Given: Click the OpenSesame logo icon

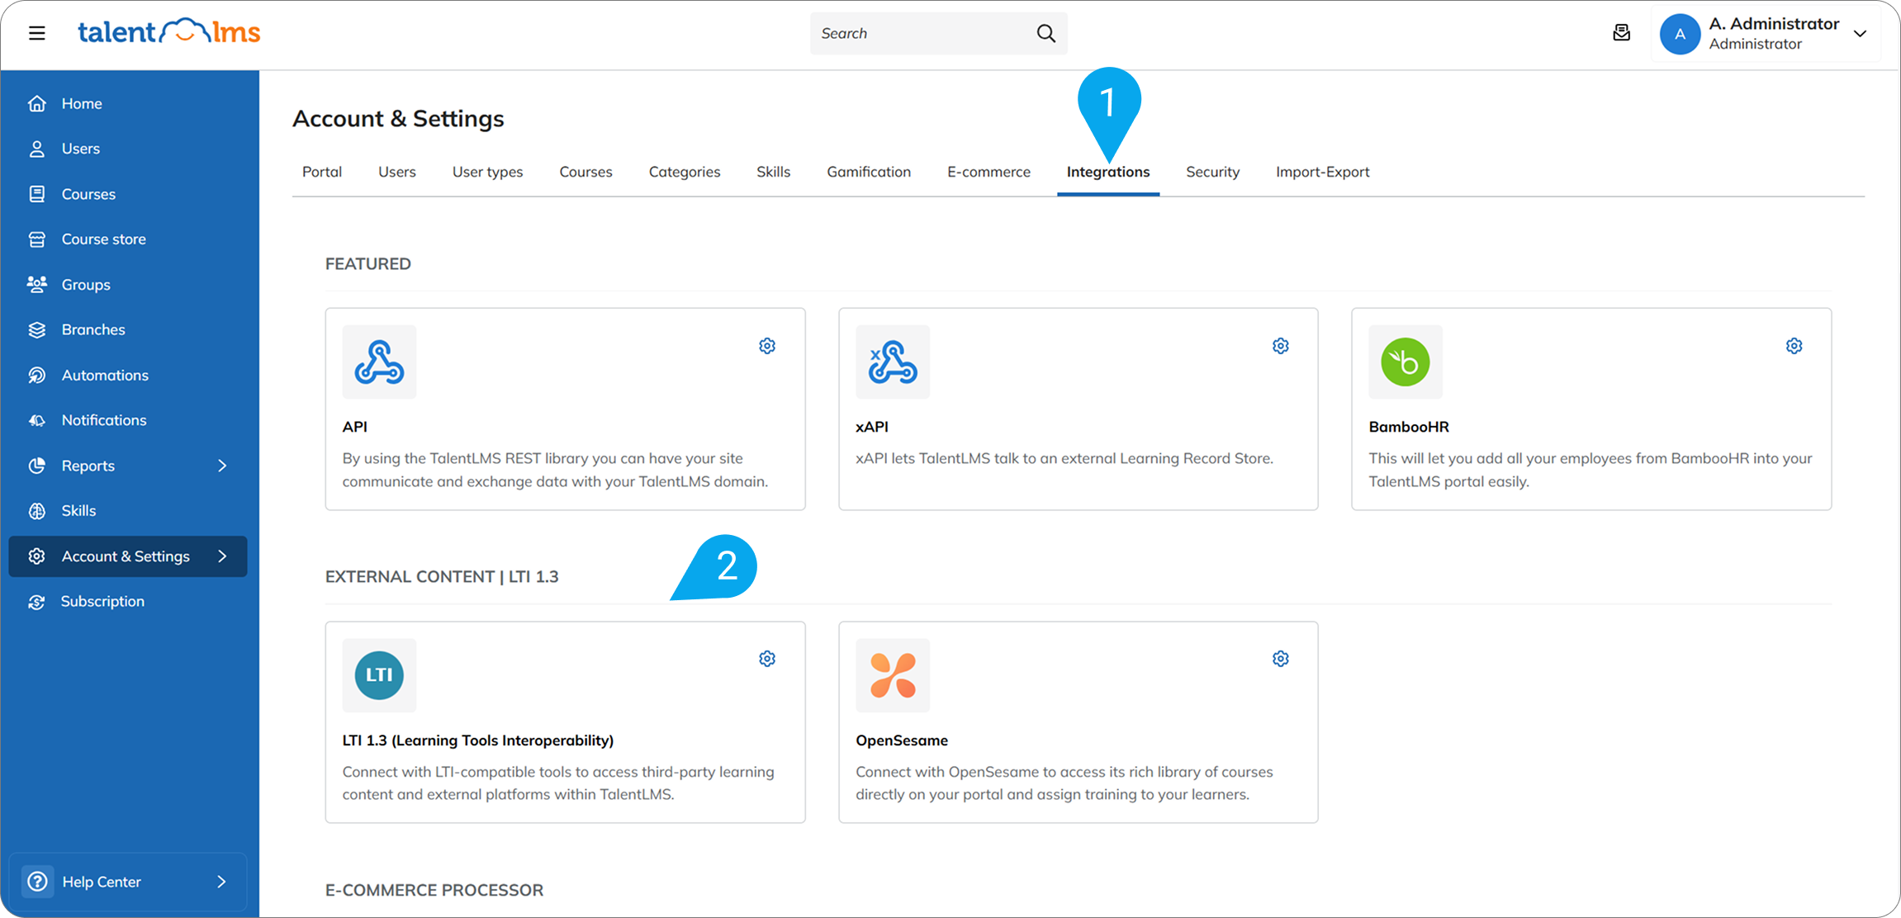Looking at the screenshot, I should 892,675.
